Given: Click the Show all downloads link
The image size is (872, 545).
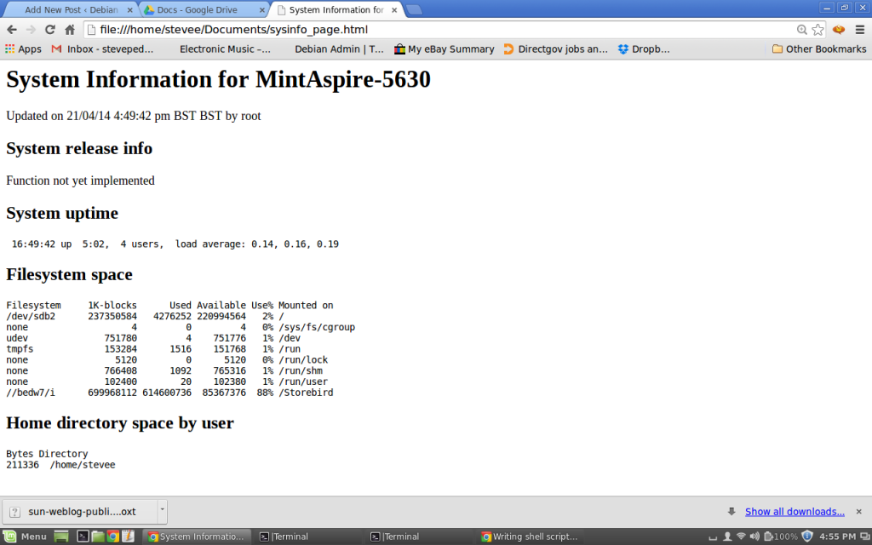Looking at the screenshot, I should (x=793, y=511).
